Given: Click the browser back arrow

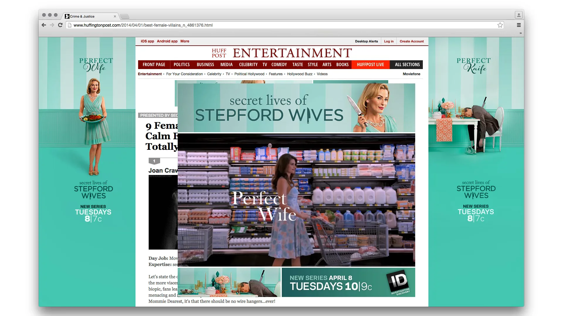Looking at the screenshot, I should click(44, 25).
